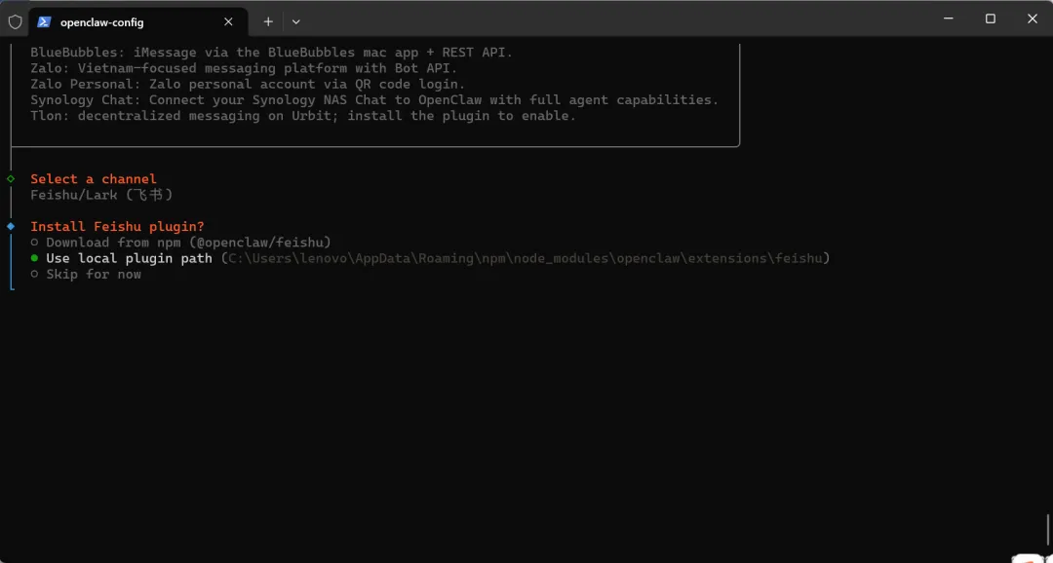The image size is (1053, 563).
Task: Select the Use local plugin path option
Action: pyautogui.click(x=129, y=258)
